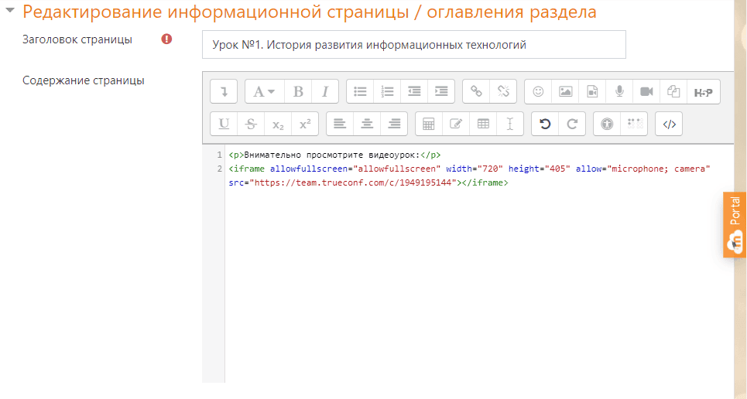The image size is (747, 399).
Task: Toggle the HTML source code view
Action: 669,124
